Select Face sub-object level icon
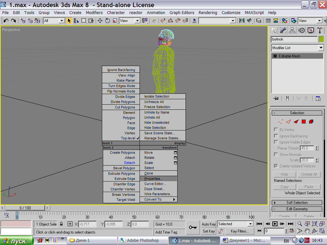Image resolution: width=327 pixels, height=245 pixels. [296, 122]
